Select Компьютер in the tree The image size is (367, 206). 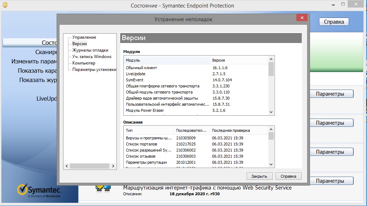pyautogui.click(x=84, y=63)
